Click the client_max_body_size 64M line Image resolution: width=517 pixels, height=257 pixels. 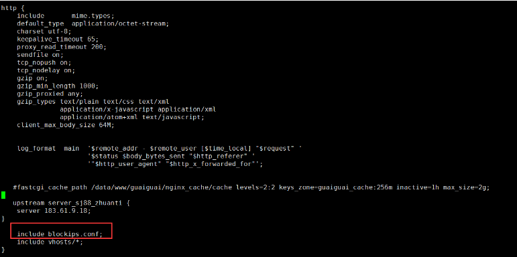tap(66, 125)
